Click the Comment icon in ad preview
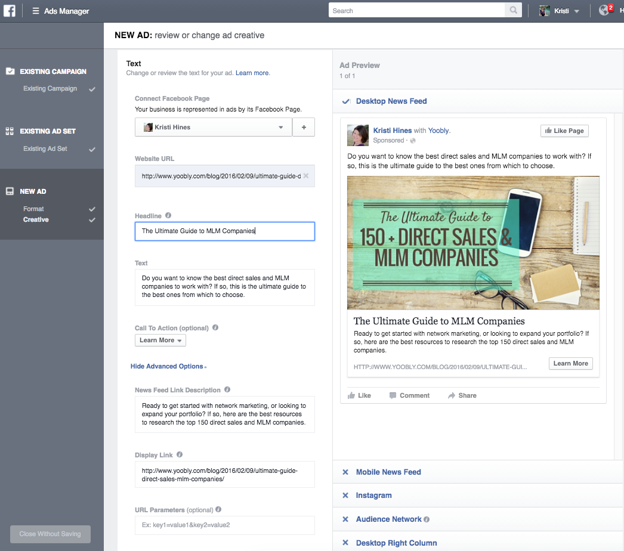This screenshot has width=624, height=551. pos(393,395)
